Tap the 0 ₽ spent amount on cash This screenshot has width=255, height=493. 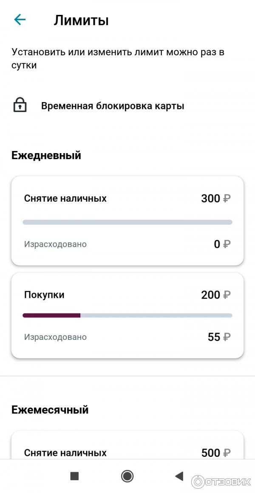tap(222, 244)
